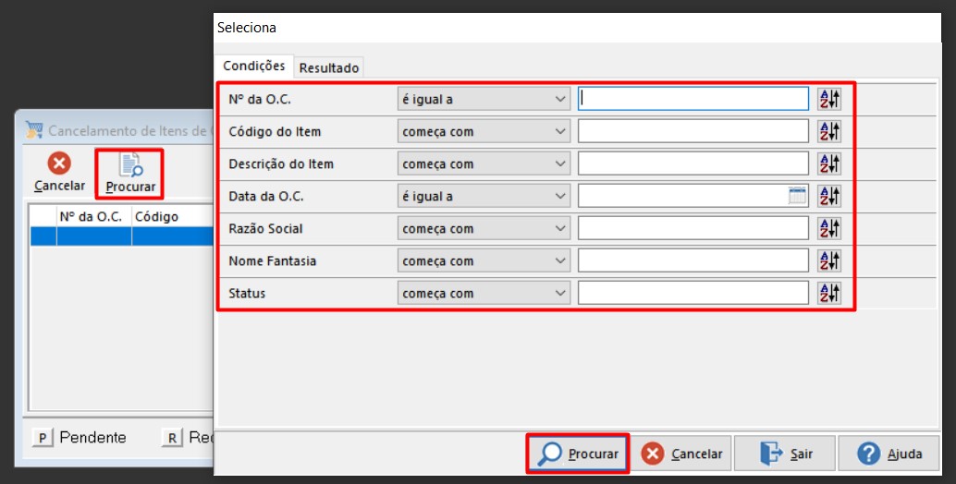Select the highlighted blue row in the grid

point(122,236)
